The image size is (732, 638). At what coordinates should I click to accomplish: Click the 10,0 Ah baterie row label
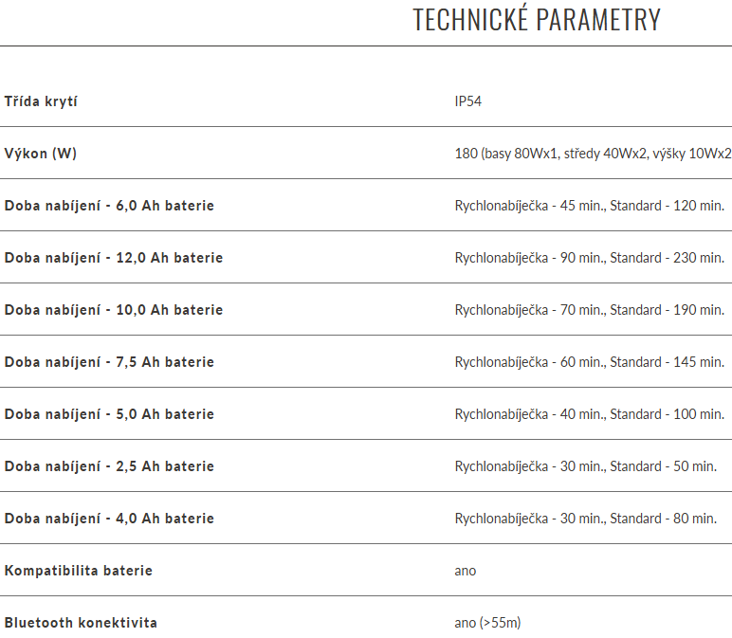[x=114, y=310]
